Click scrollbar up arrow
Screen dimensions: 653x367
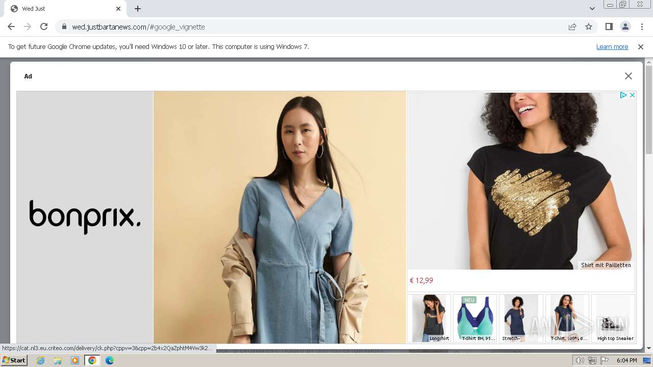649,62
